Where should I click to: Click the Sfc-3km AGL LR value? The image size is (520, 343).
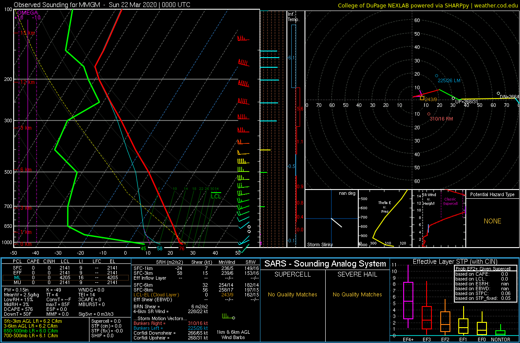click(x=33, y=321)
